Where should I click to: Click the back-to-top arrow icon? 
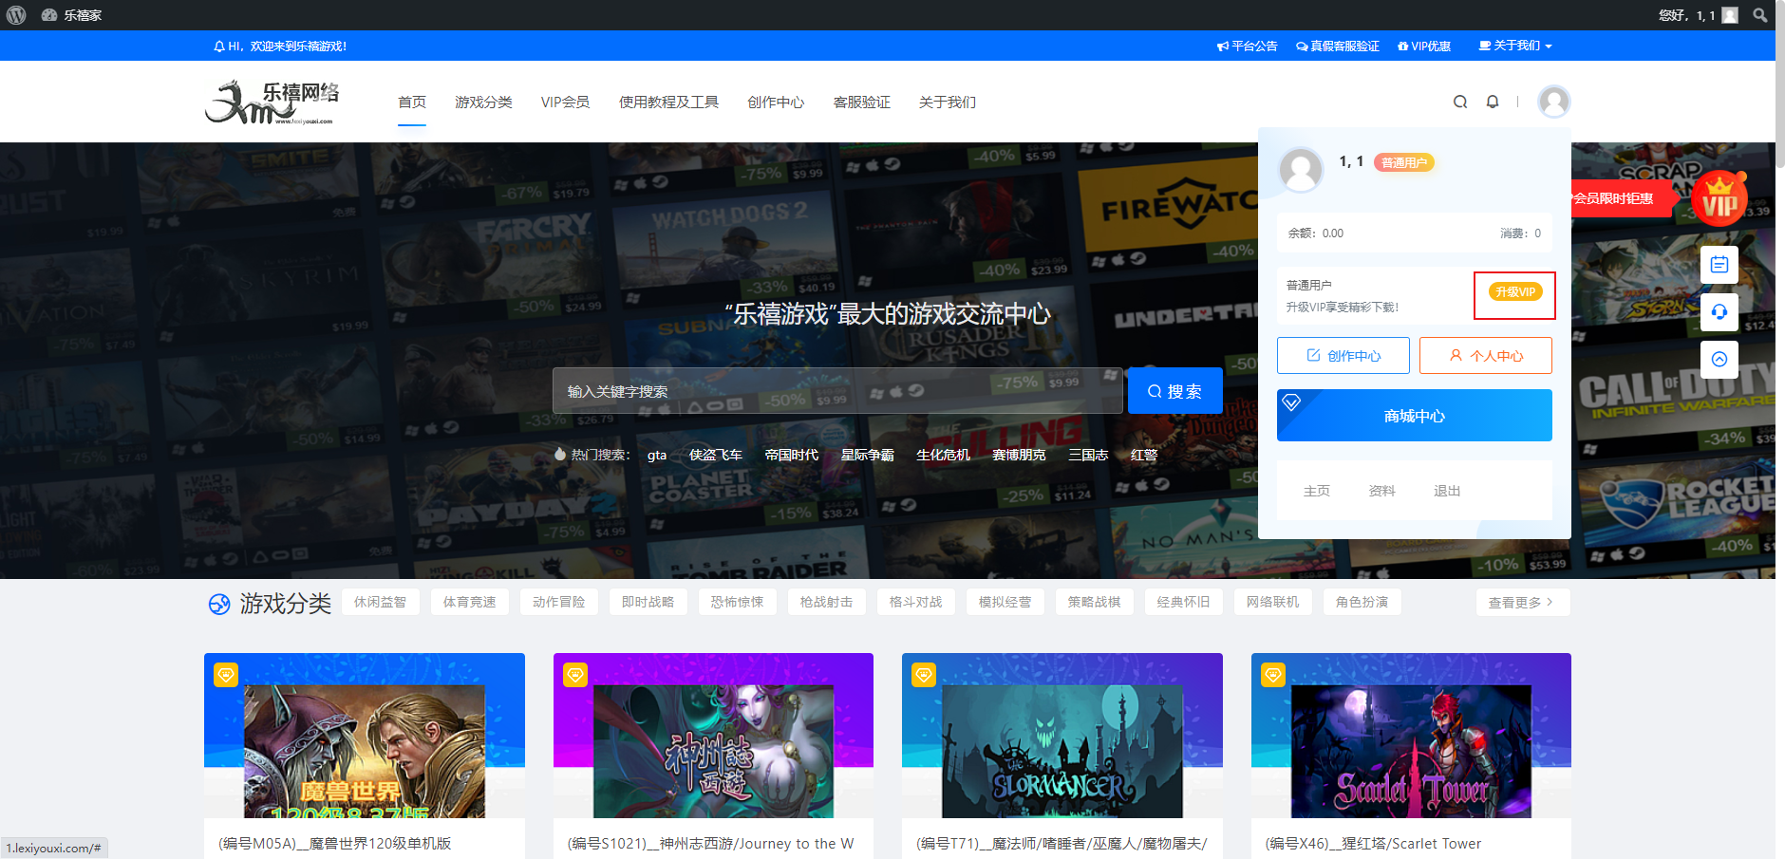point(1719,360)
